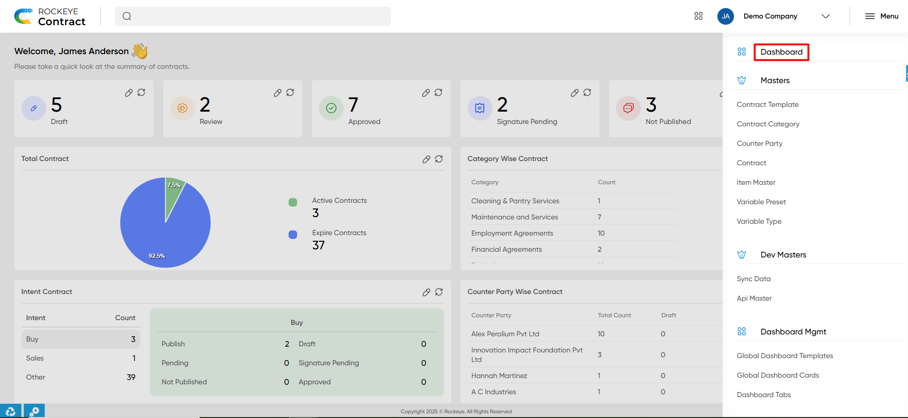Click the Rockeye Contract logo

coord(50,17)
